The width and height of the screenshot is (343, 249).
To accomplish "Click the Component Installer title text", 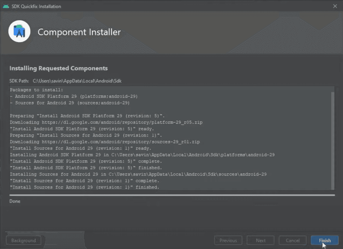I will click(79, 32).
